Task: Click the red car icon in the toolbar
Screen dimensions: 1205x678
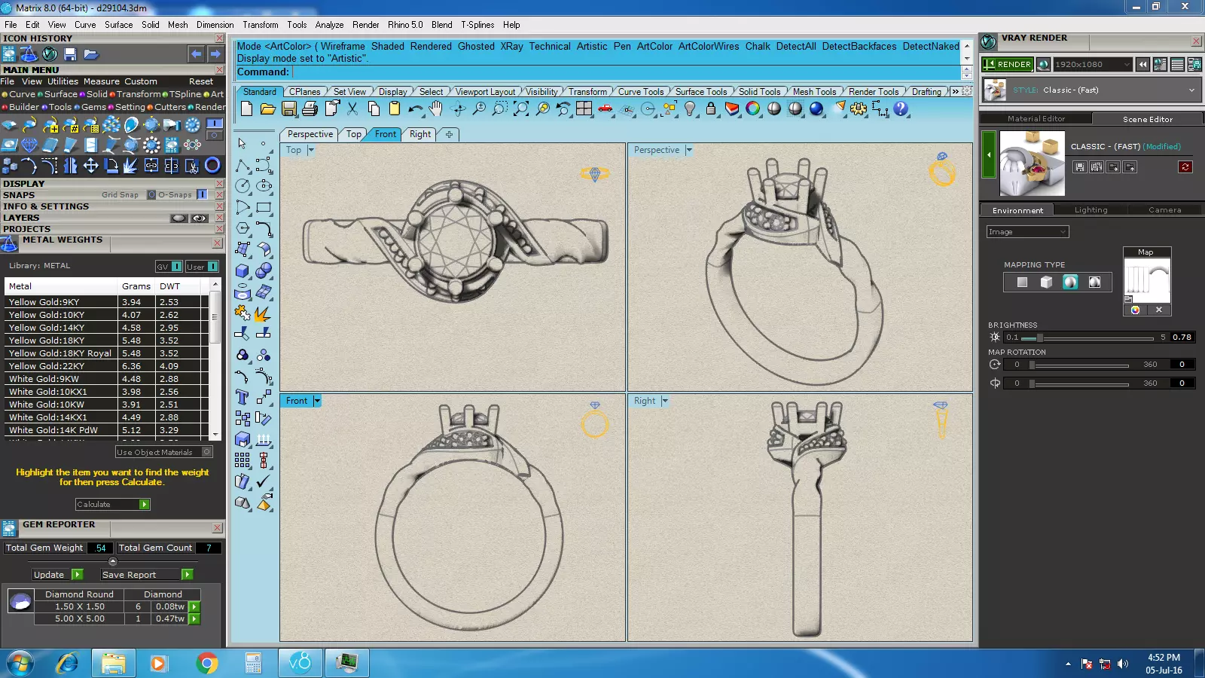Action: pos(605,109)
